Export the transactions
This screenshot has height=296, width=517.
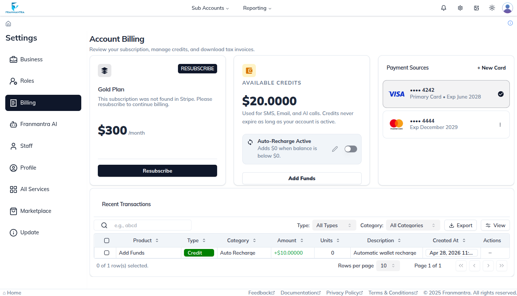pyautogui.click(x=461, y=225)
